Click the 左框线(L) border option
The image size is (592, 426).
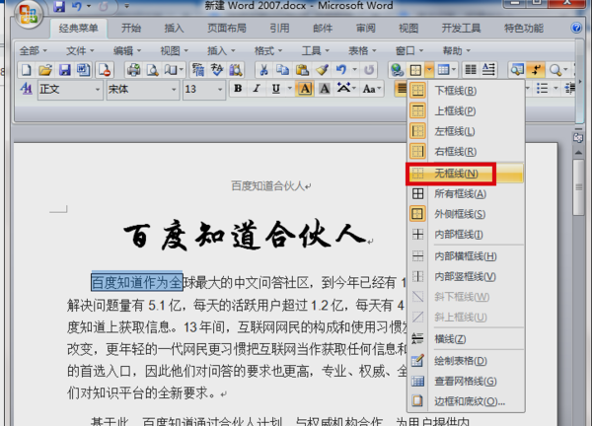pos(467,131)
